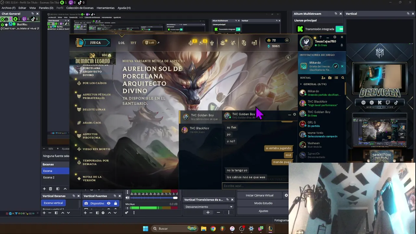Select ARAM: Caos news item
The height and width of the screenshot is (234, 416).
pyautogui.click(x=92, y=123)
